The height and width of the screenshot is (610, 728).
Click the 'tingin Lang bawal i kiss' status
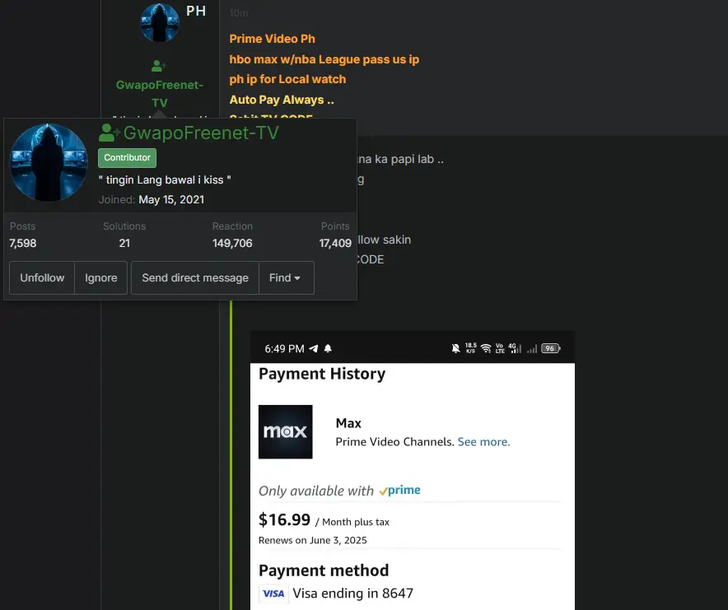165,180
